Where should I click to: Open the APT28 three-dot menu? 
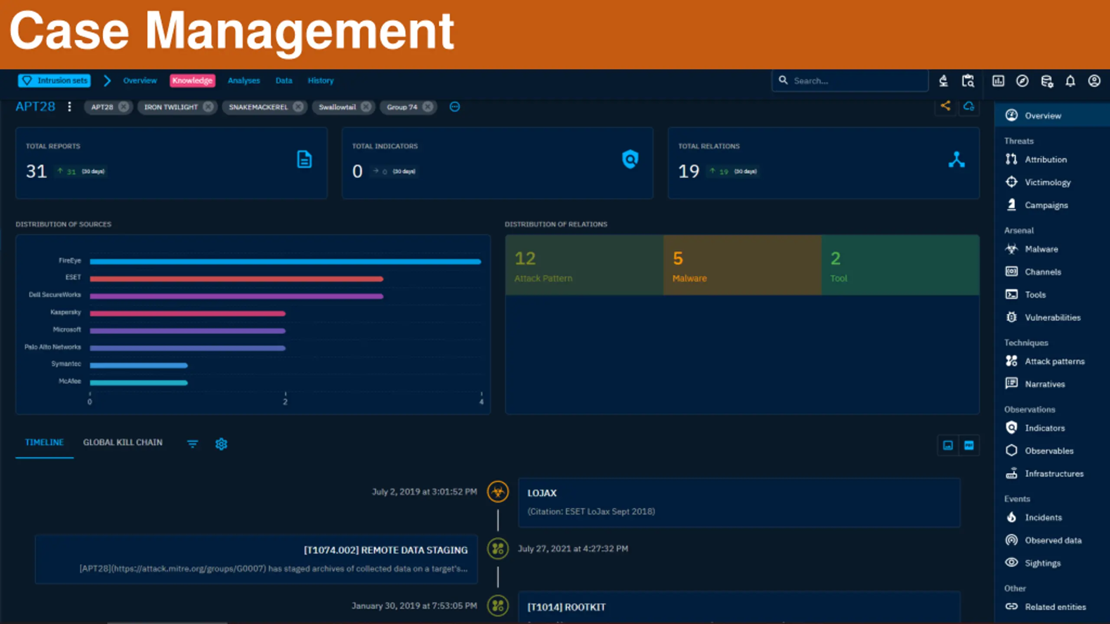point(69,107)
